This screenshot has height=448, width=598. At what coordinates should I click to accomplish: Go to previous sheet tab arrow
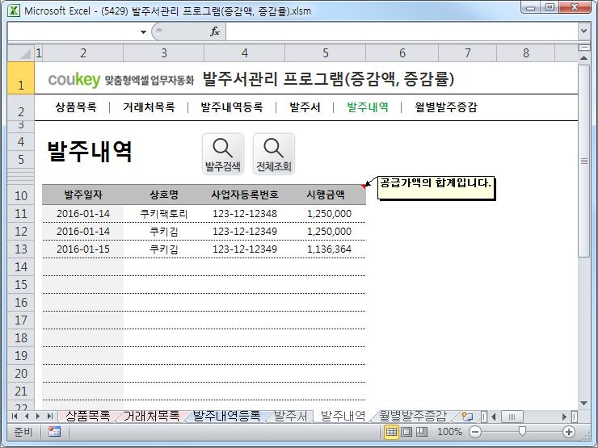tap(27, 416)
